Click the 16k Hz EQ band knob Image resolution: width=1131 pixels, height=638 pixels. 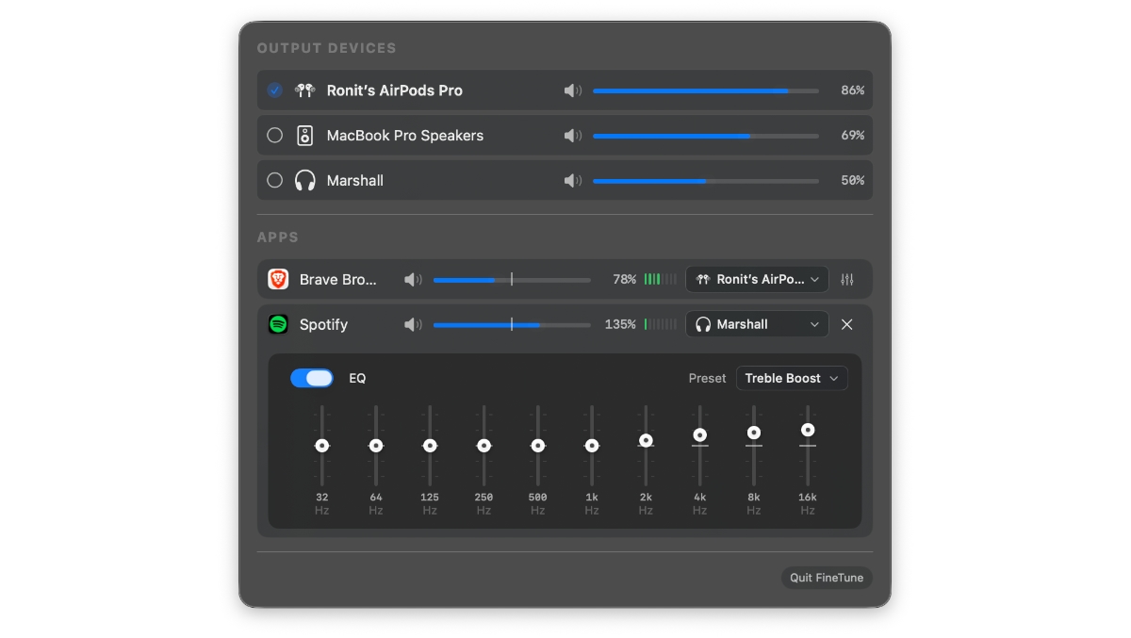point(808,430)
